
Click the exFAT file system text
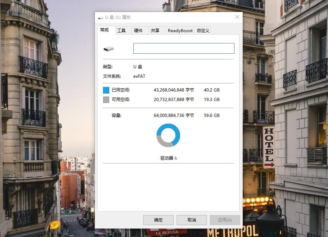tap(139, 76)
